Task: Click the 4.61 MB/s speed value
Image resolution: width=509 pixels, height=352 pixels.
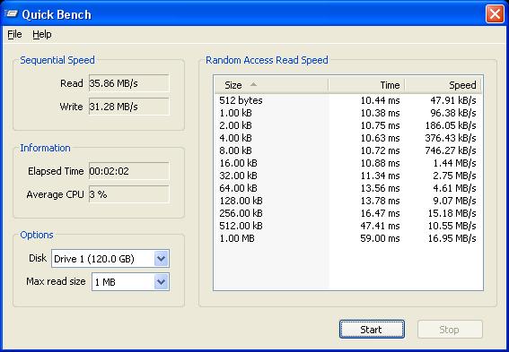Action: (x=454, y=188)
